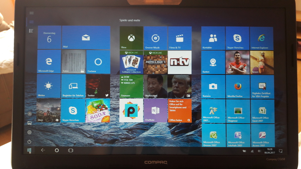This screenshot has width=301, height=169.
Task: Launch Microsoft Edge tile
Action: pos(49,62)
